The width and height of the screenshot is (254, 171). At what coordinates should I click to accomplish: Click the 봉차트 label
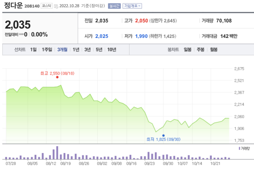(x=173, y=50)
